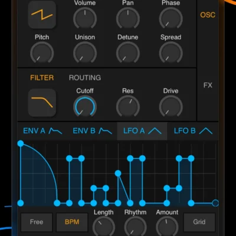Click the Unison knob
The image size is (236, 236).
tap(85, 53)
